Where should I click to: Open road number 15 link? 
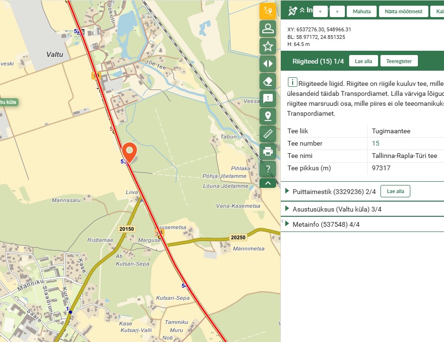pos(376,143)
